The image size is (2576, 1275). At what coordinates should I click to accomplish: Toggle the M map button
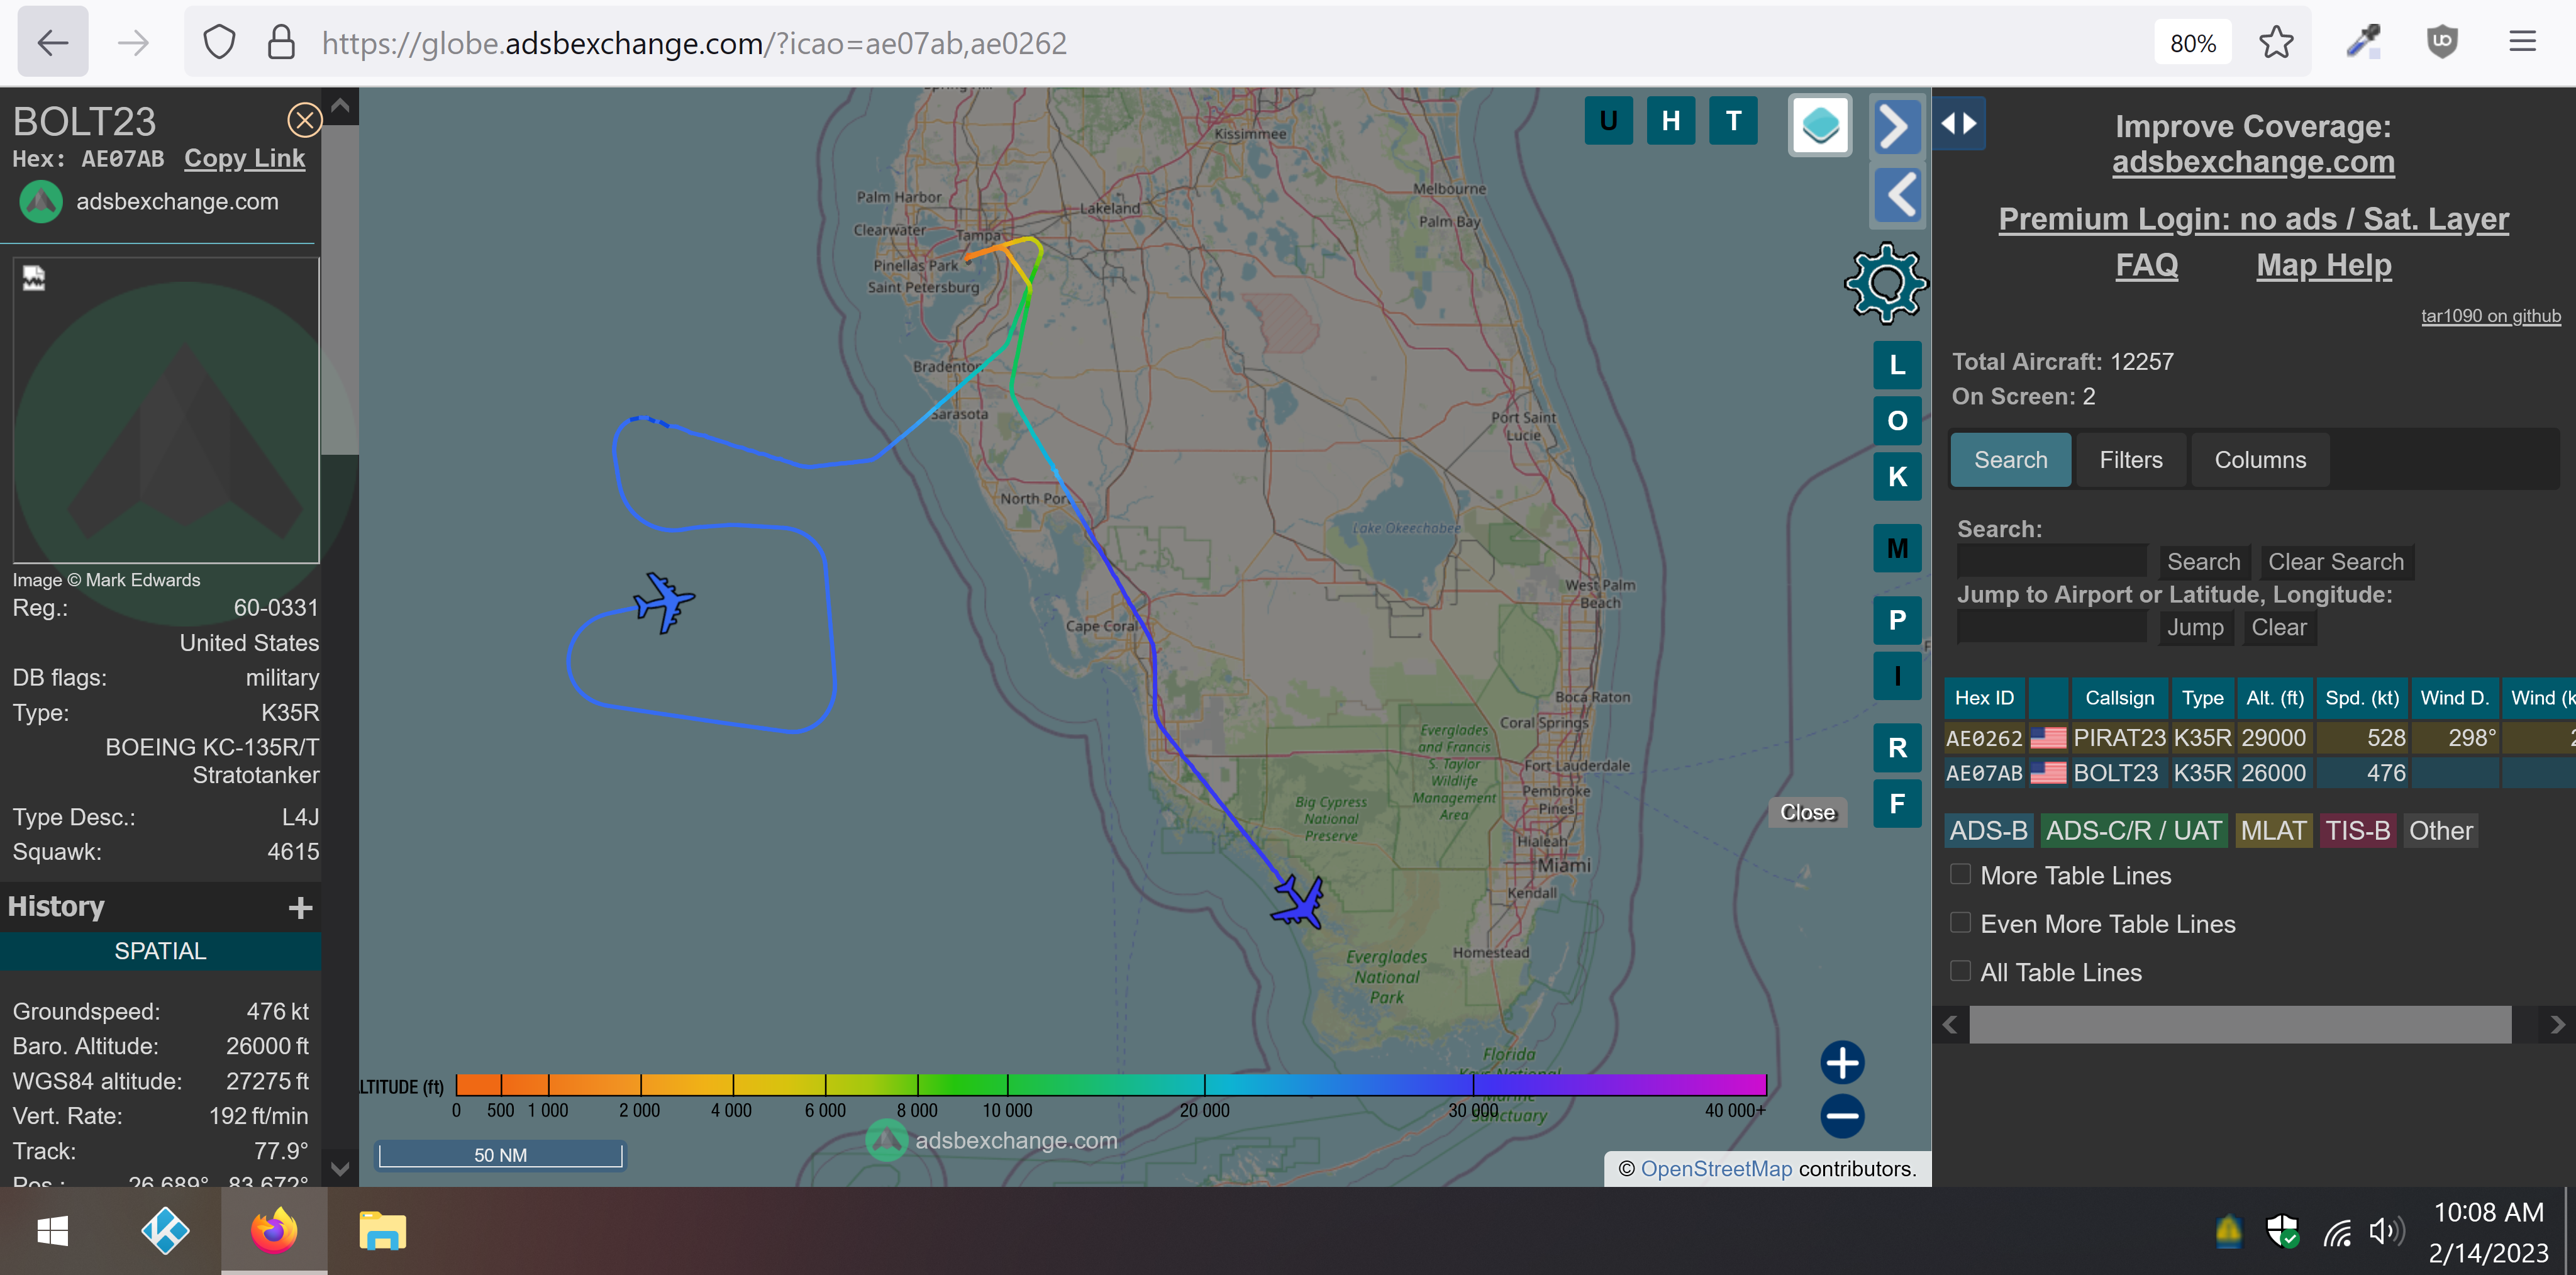click(x=1897, y=548)
